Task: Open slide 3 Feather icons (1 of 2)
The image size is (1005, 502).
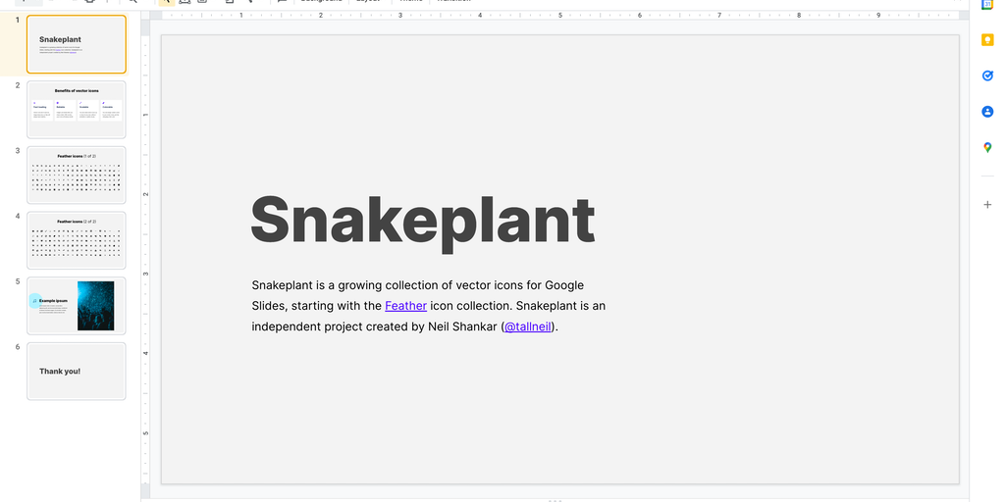Action: [77, 175]
